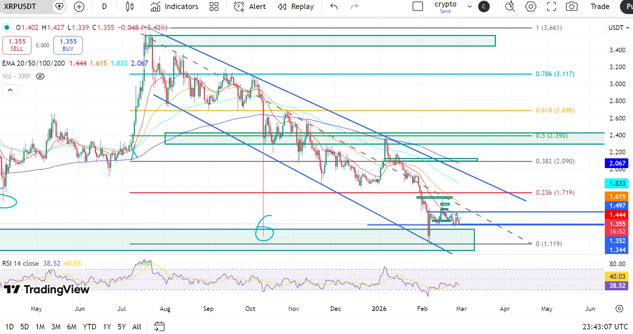Open timezone menu at 23:43:07 UTC
This screenshot has height=334, width=633.
tap(605, 327)
